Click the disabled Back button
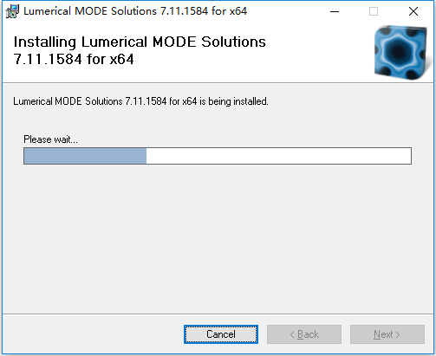This screenshot has height=356, width=436. tap(304, 334)
